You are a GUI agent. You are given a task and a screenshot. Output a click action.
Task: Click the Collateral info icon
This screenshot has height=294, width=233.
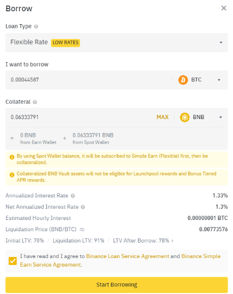(x=35, y=102)
